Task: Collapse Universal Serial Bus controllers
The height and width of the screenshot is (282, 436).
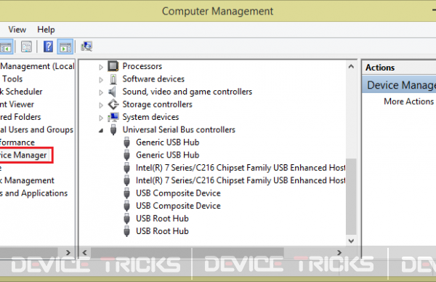Action: [x=101, y=130]
